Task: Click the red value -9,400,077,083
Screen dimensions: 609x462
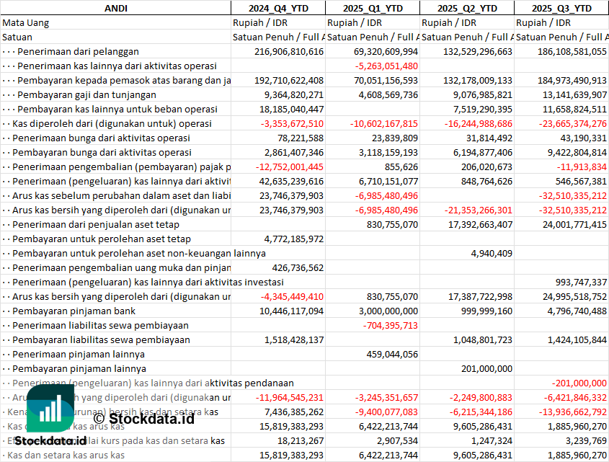Action: (x=386, y=412)
